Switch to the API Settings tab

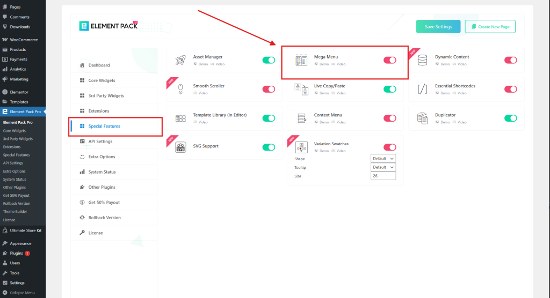[100, 141]
